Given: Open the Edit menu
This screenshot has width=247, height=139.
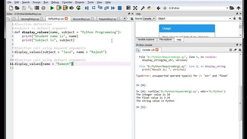Looking at the screenshot, I should pyautogui.click(x=17, y=2).
